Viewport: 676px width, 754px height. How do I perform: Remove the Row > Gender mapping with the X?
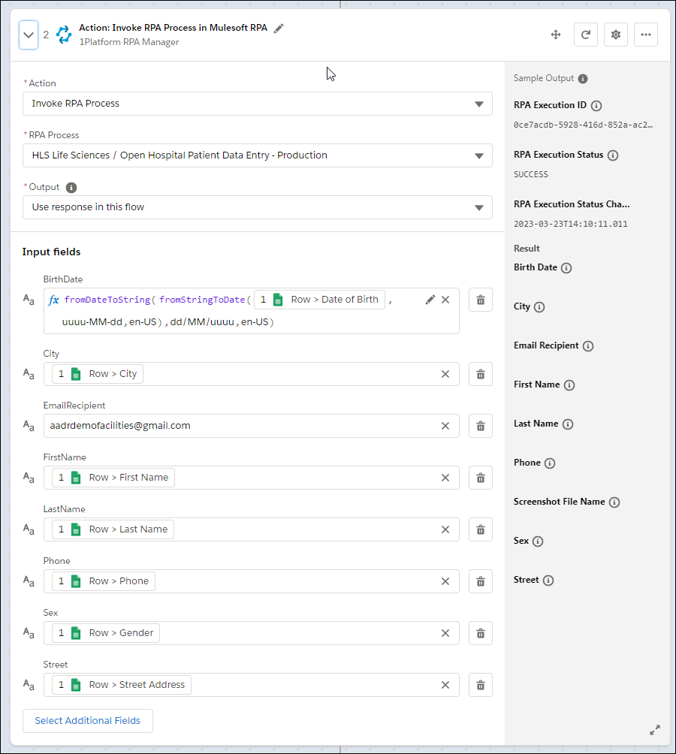[x=445, y=632]
